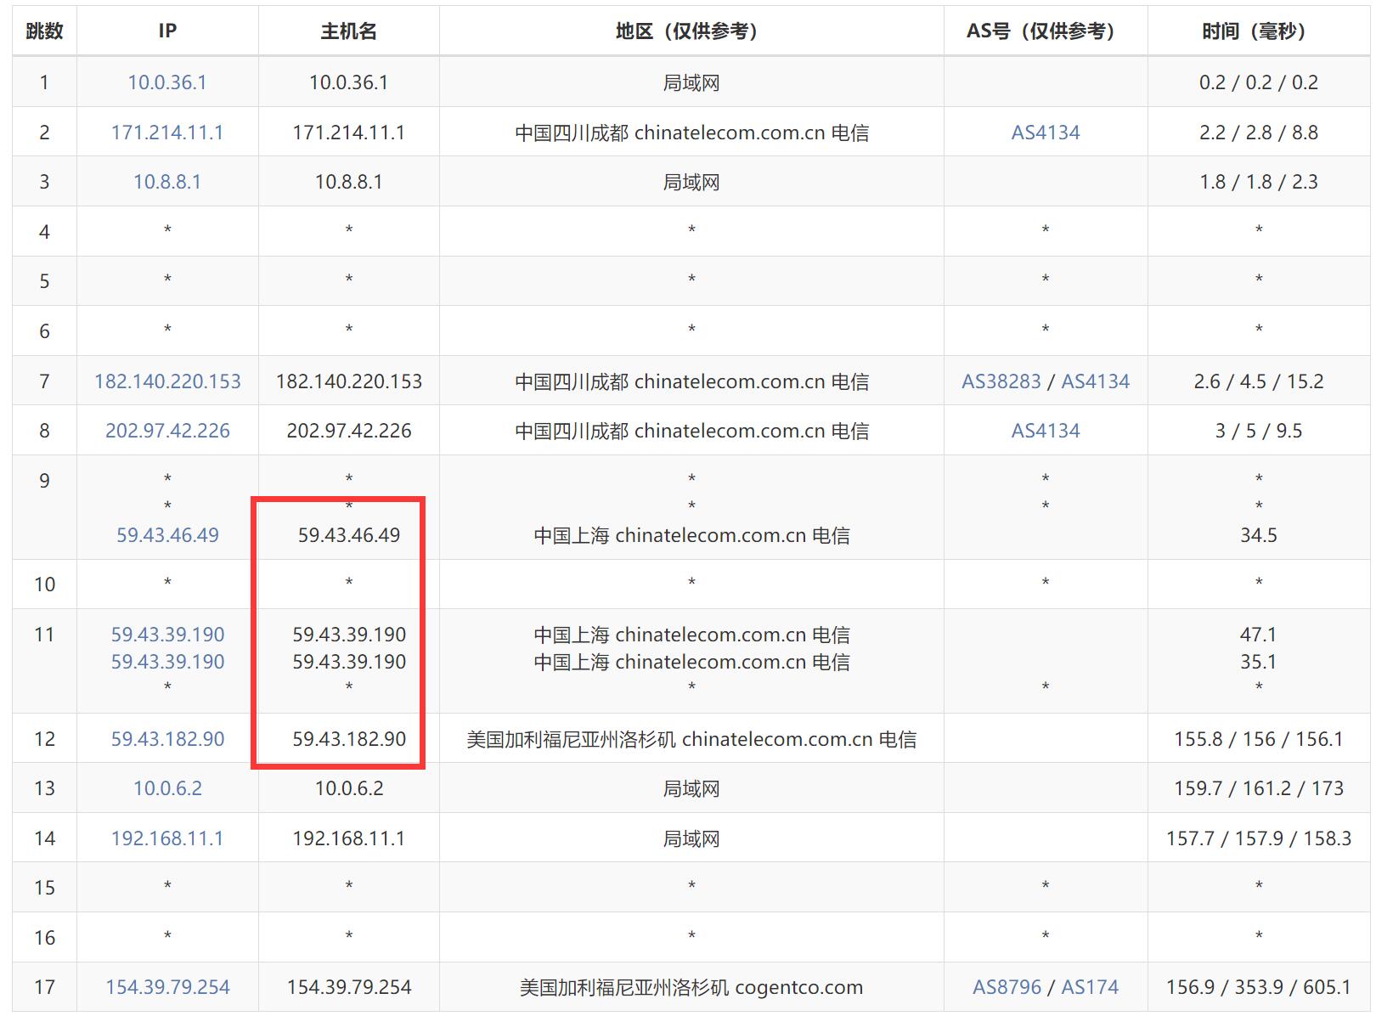Select time cell 1.8 / 1.8 / 2.3
Image resolution: width=1376 pixels, height=1016 pixels.
[1258, 182]
